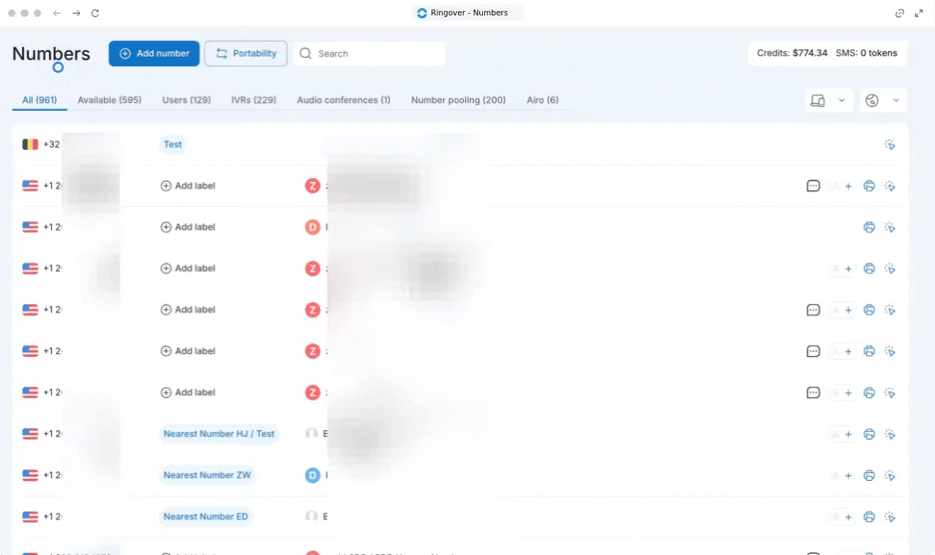The image size is (935, 555).
Task: Click the Nearest Number ED label
Action: click(x=205, y=517)
